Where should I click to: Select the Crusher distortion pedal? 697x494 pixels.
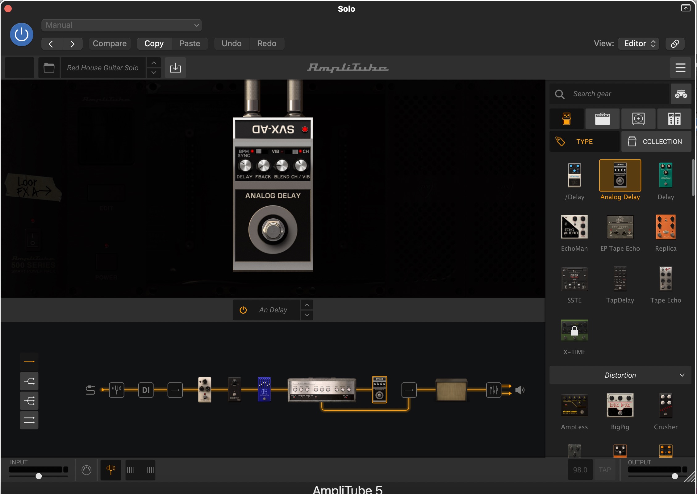point(666,405)
